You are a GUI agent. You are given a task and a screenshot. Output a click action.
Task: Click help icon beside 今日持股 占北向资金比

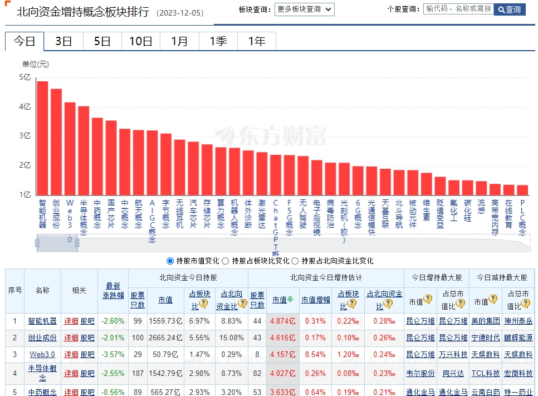click(243, 304)
